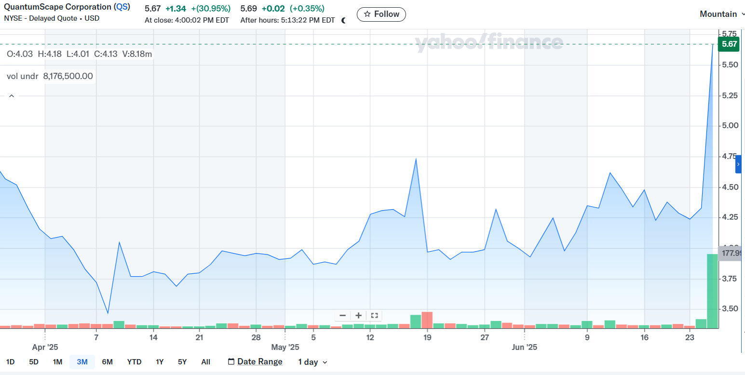Click the zoom in plus icon
The height and width of the screenshot is (375, 745).
coord(358,315)
